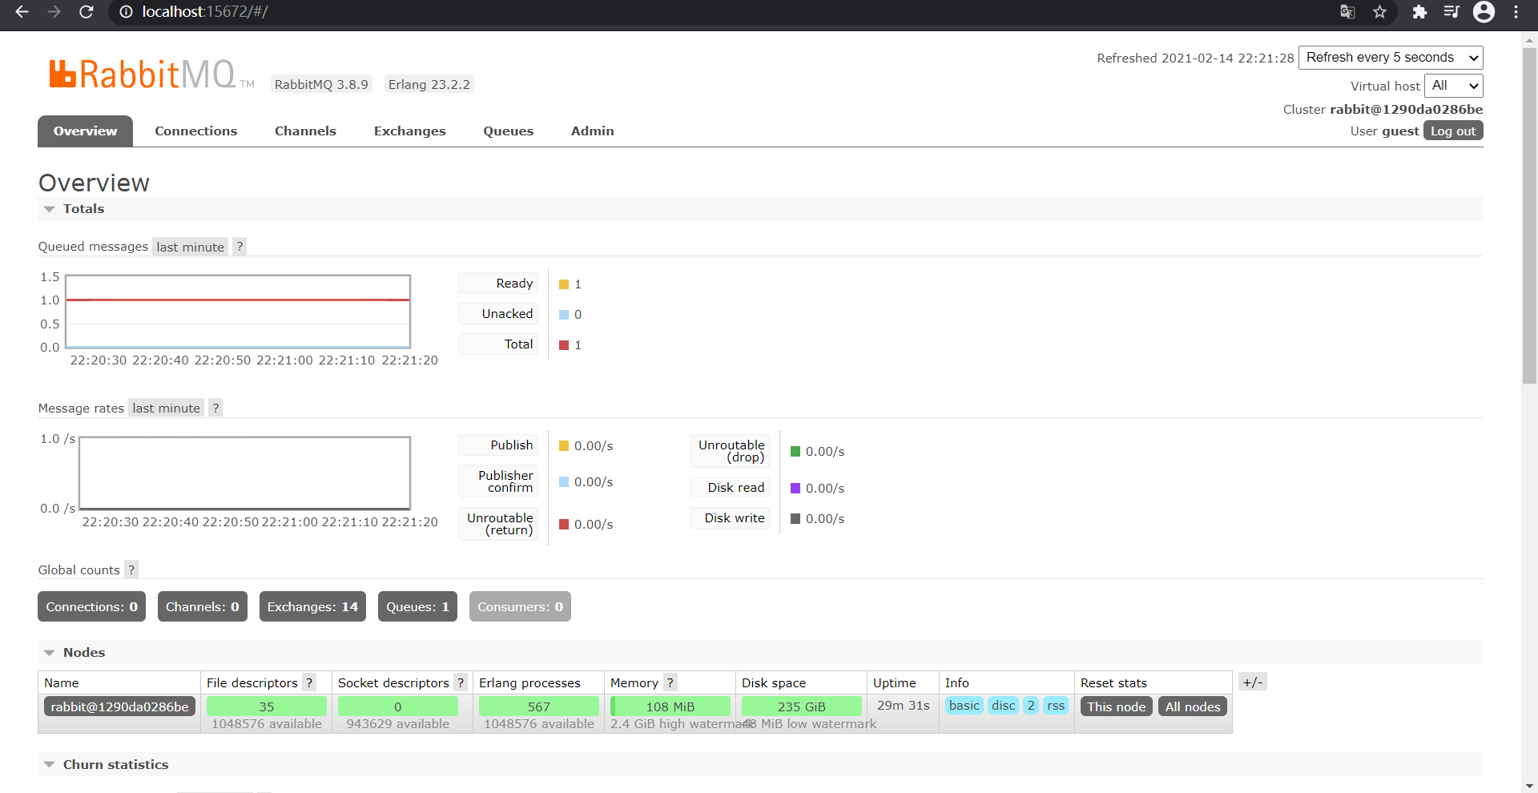Change Message rates last minute range
Viewport: 1538px width, 793px height.
(x=166, y=409)
